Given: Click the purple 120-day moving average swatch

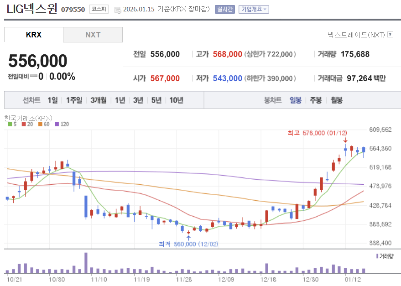Looking at the screenshot, I should [57, 124].
